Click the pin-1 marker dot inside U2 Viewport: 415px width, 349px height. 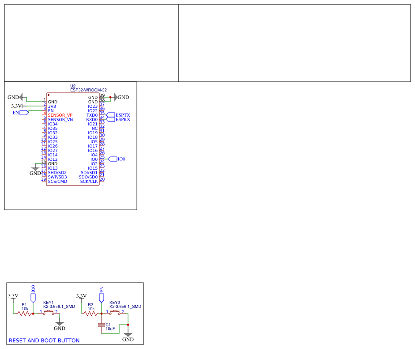[x=49, y=95]
